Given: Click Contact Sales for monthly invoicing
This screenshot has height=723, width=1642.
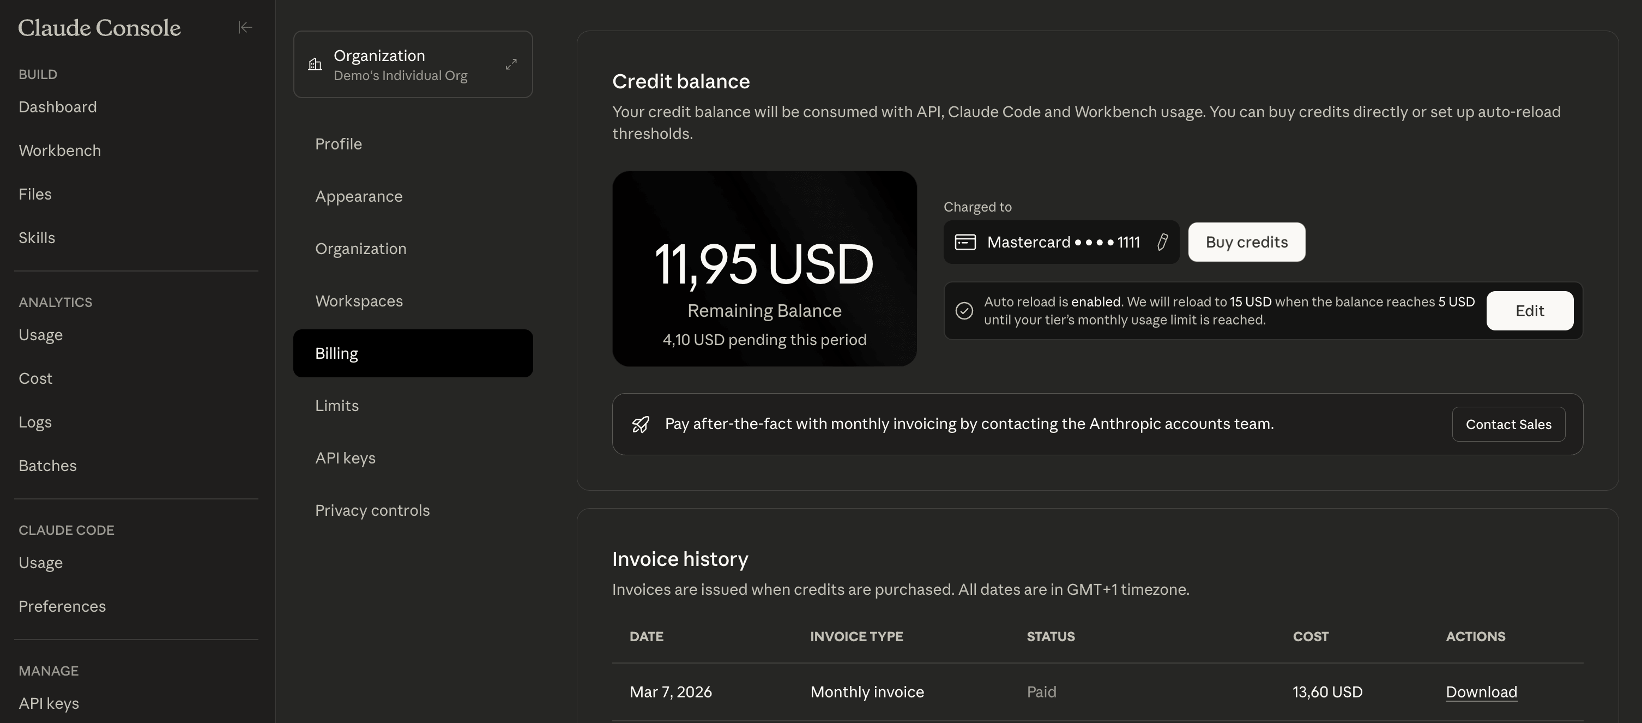Looking at the screenshot, I should point(1508,424).
